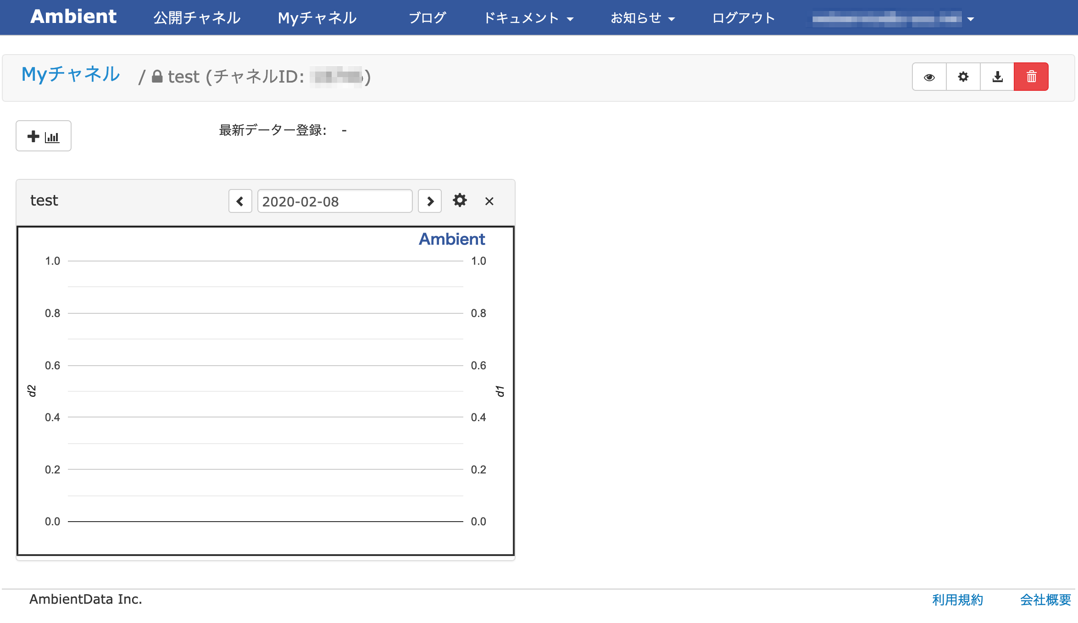
Task: Open the ブログ menu item
Action: 427,18
